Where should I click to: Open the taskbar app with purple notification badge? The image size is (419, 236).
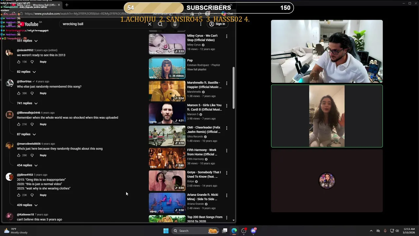coord(253,231)
